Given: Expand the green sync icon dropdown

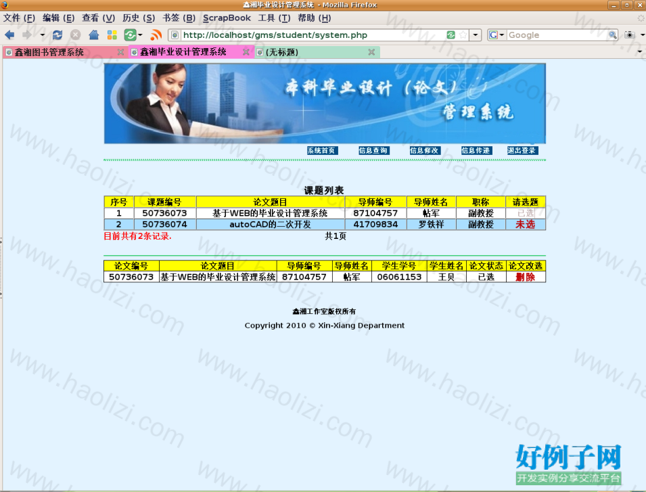Looking at the screenshot, I should 140,35.
